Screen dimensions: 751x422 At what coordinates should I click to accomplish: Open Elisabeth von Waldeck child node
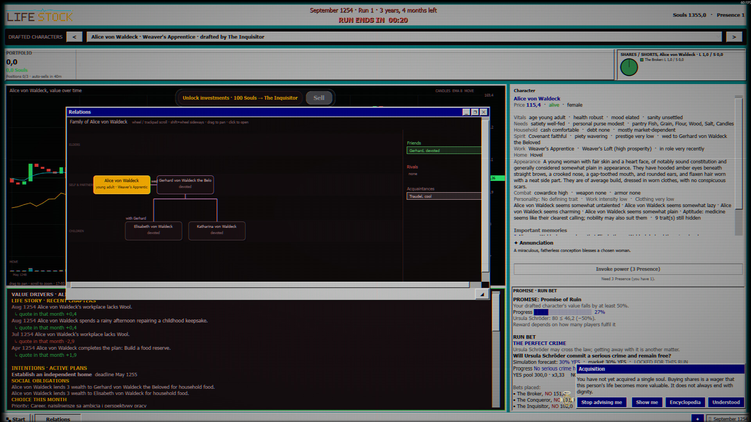[153, 231]
